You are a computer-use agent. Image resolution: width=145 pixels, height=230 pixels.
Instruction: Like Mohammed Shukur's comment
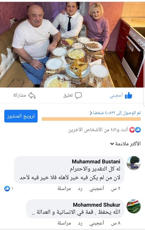(x=96, y=223)
